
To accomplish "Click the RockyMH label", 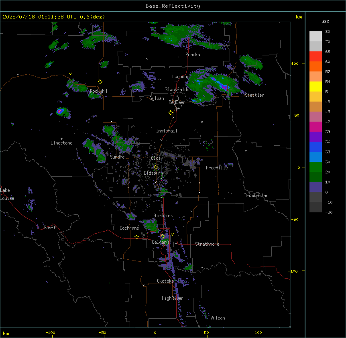I will [x=98, y=91].
